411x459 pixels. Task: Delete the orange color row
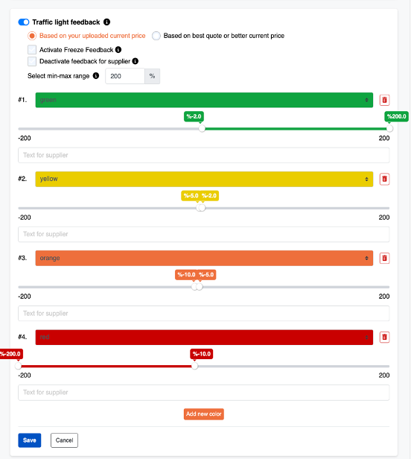pos(384,258)
